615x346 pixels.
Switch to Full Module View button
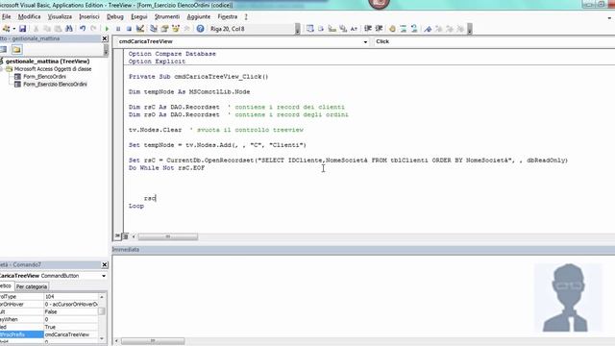click(x=125, y=236)
